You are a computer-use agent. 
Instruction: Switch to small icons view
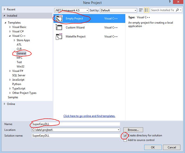pos(141,10)
